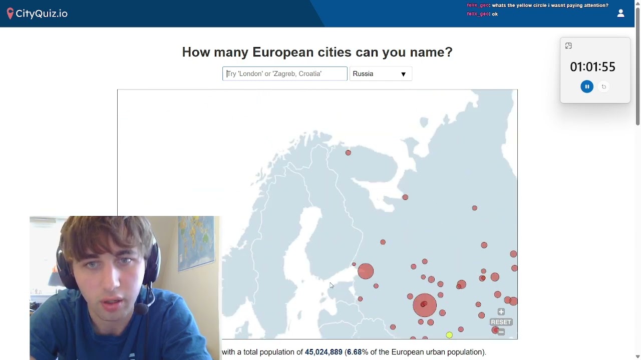
Task: Click the chat message saying ok
Action: pos(482,14)
